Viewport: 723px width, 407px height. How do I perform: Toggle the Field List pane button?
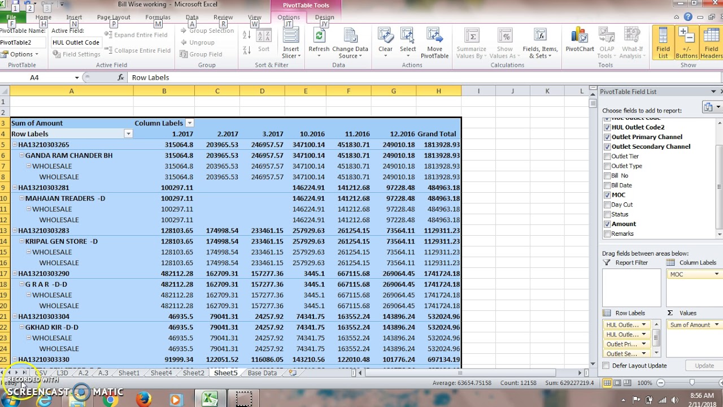663,42
